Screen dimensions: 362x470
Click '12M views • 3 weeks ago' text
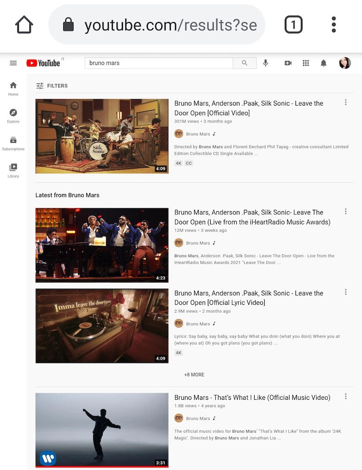point(200,230)
